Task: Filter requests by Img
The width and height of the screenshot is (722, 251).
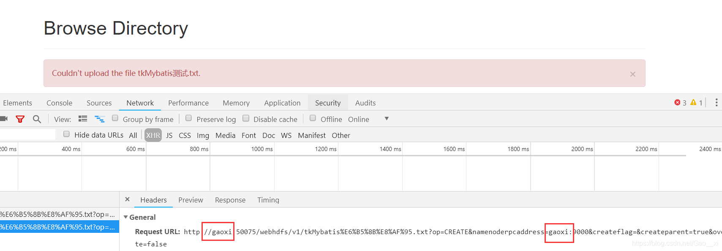Action: [x=203, y=135]
